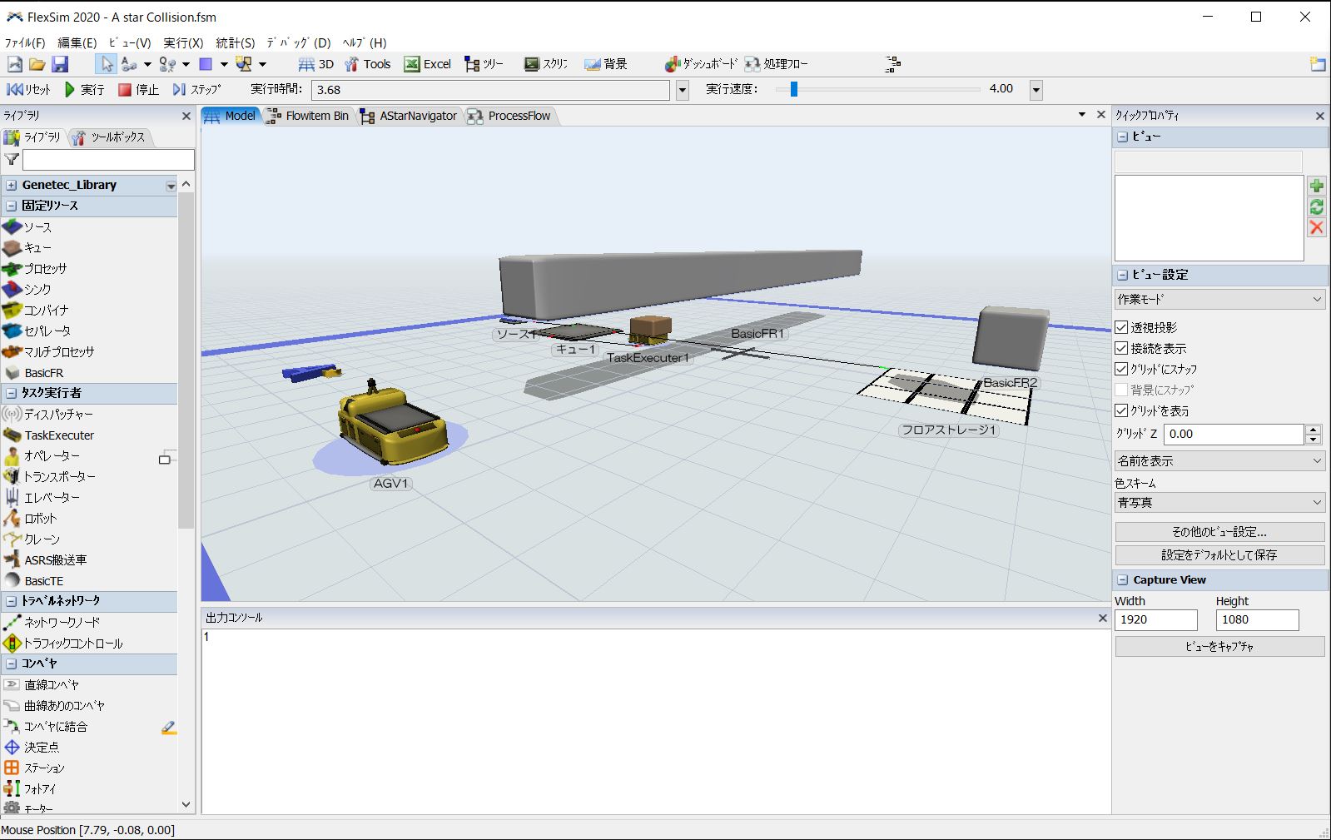
Task: Open the 統計(S) menu
Action: click(x=235, y=42)
